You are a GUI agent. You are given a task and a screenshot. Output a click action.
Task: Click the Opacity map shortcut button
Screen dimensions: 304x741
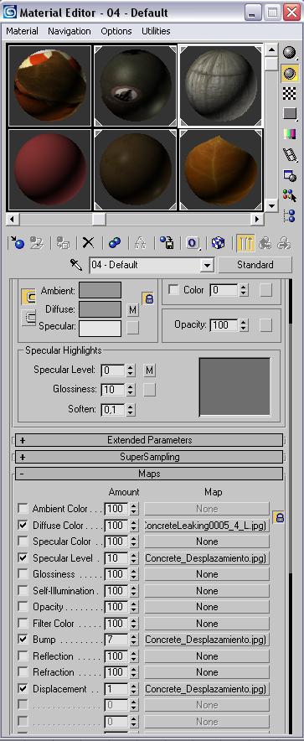tap(266, 325)
